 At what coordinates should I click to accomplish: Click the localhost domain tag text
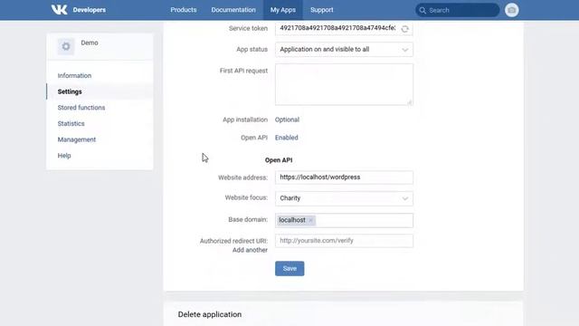tap(292, 220)
